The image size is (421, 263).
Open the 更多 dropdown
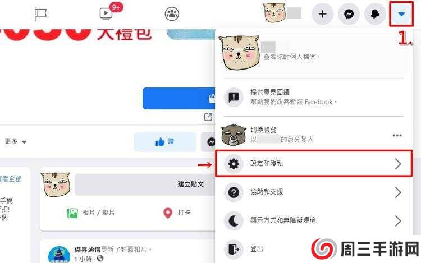[16, 141]
